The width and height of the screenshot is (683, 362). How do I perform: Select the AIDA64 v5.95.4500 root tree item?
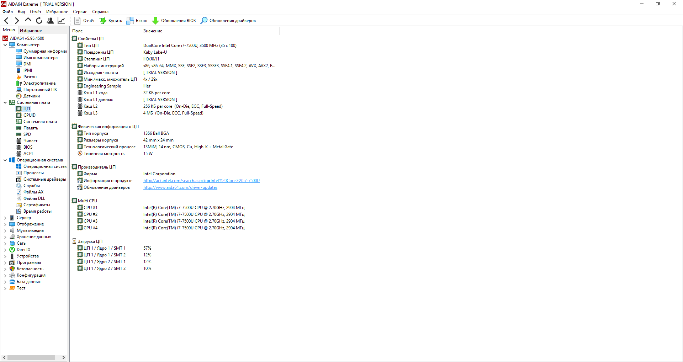point(23,38)
